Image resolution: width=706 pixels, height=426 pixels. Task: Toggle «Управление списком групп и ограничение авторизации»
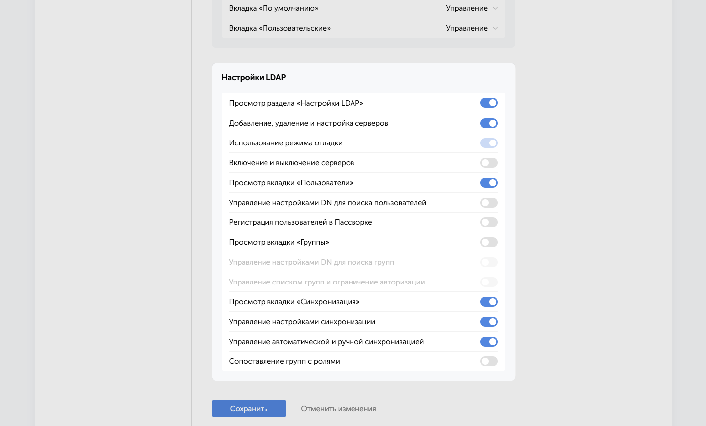point(489,282)
